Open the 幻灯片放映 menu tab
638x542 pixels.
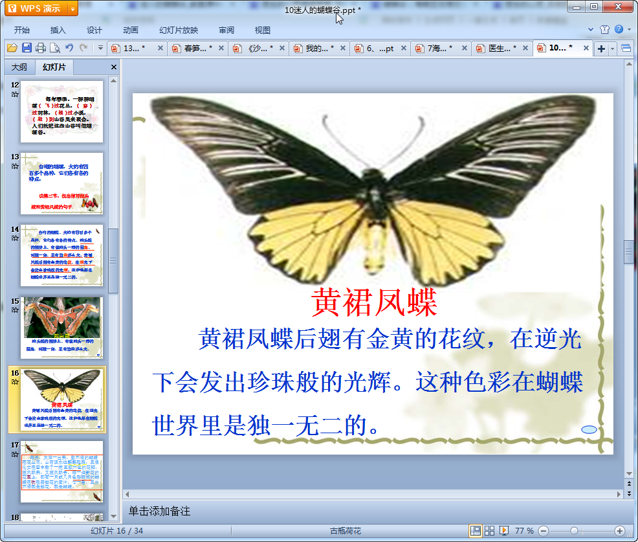tap(179, 30)
